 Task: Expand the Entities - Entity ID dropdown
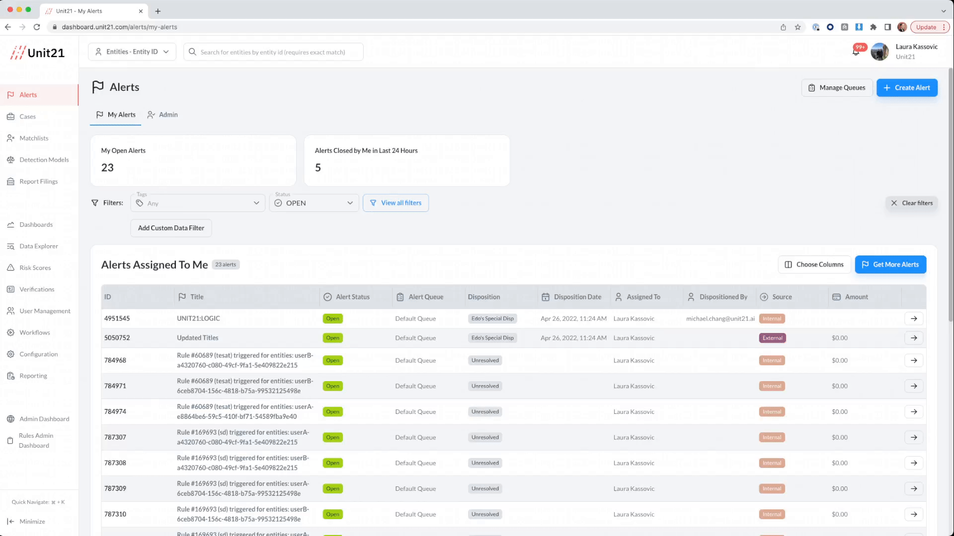point(132,52)
